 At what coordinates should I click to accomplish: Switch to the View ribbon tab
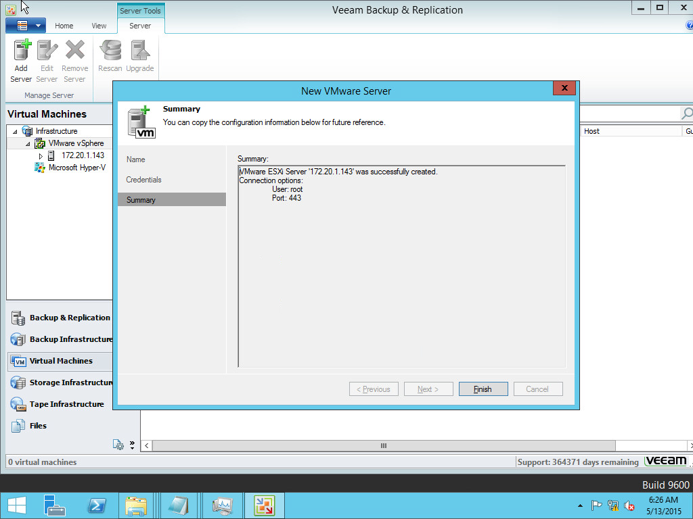coord(99,26)
